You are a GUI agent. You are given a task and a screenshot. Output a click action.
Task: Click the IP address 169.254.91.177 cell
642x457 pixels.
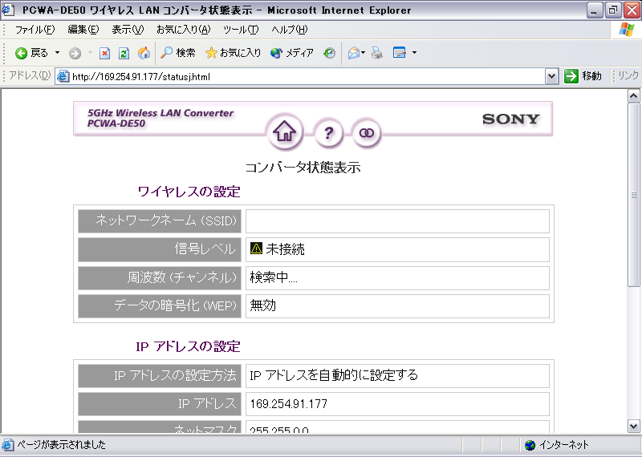(x=397, y=404)
